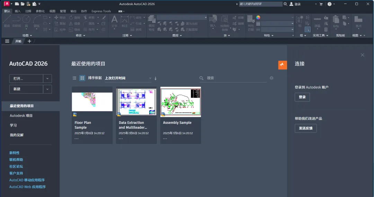
Task: Click the 拉伸 (Stretch) tool
Action: point(60,29)
